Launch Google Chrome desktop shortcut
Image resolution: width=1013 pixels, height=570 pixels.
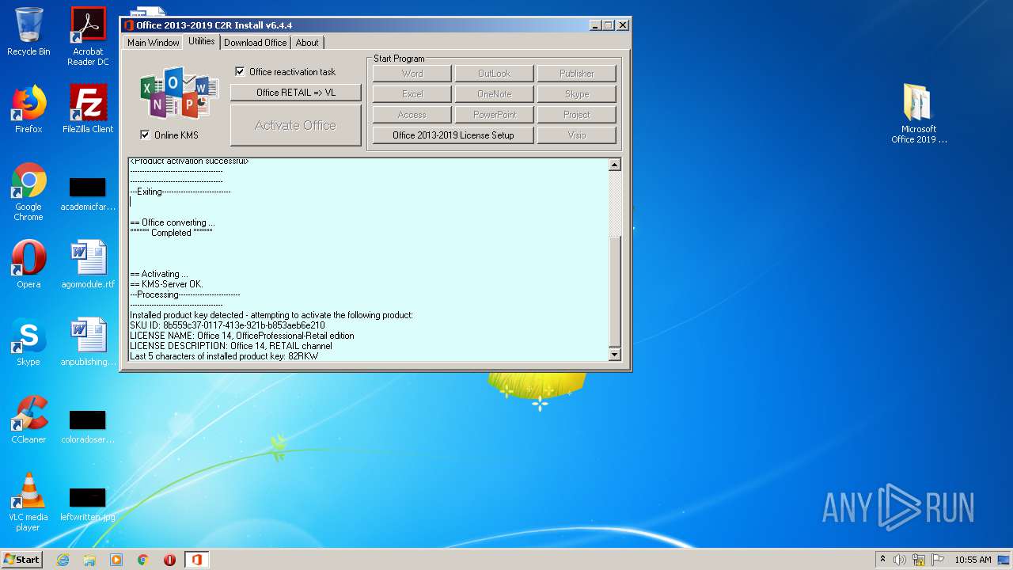pos(28,192)
